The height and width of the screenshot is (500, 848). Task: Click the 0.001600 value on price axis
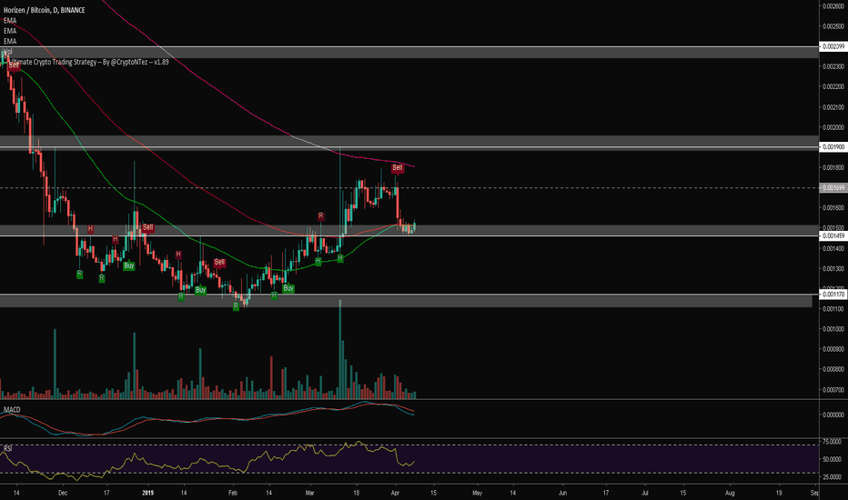pos(833,208)
